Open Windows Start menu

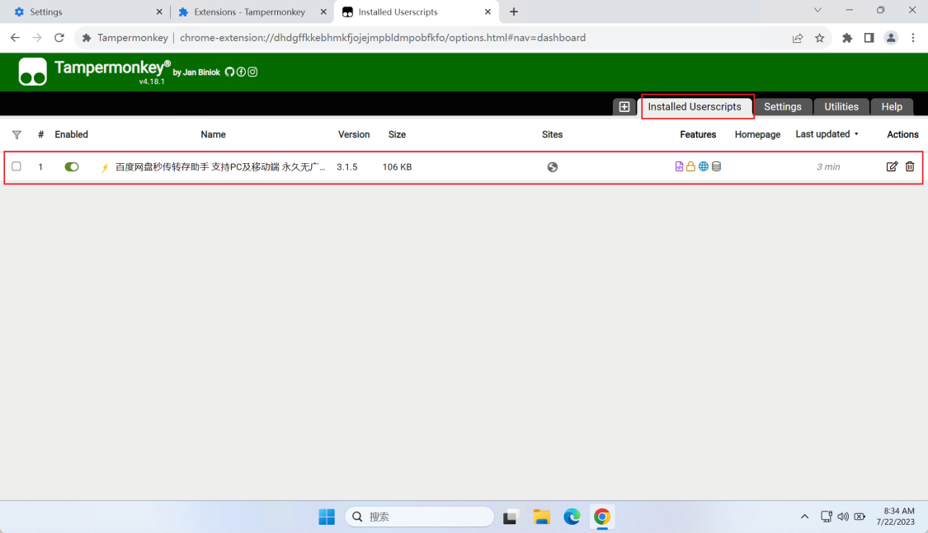click(x=327, y=517)
